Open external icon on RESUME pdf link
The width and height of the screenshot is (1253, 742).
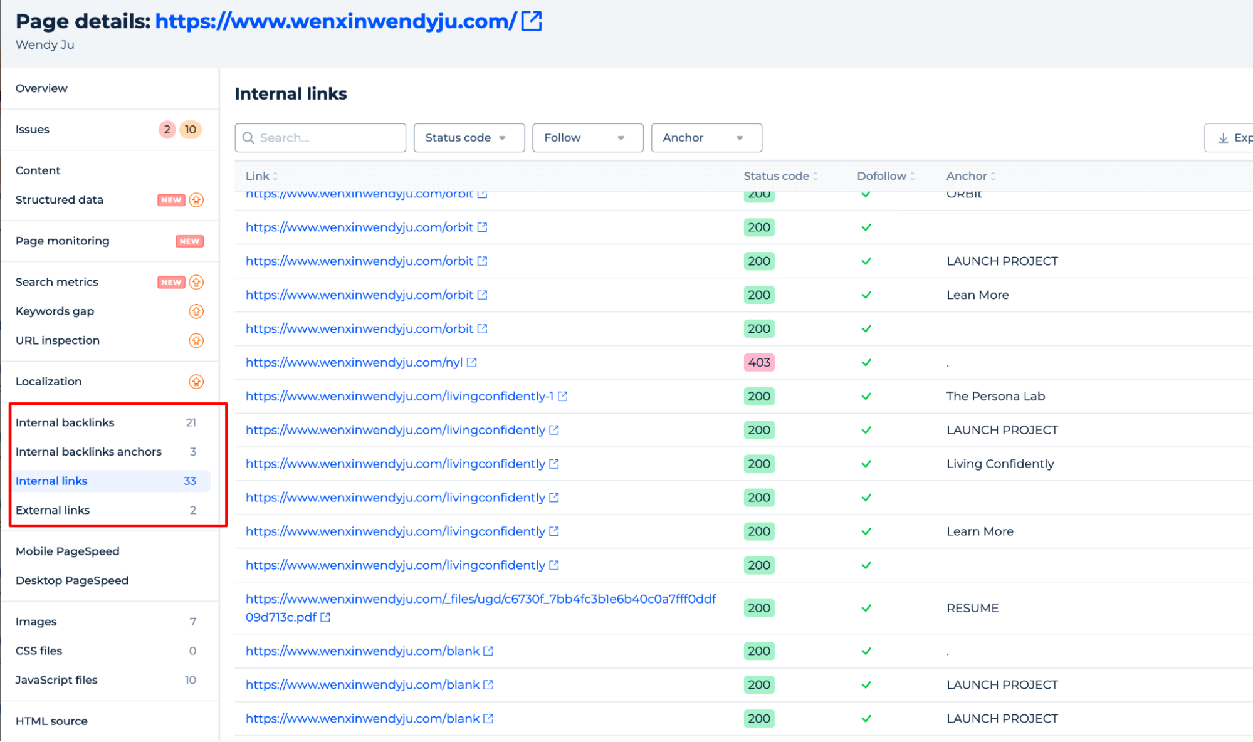(x=325, y=617)
